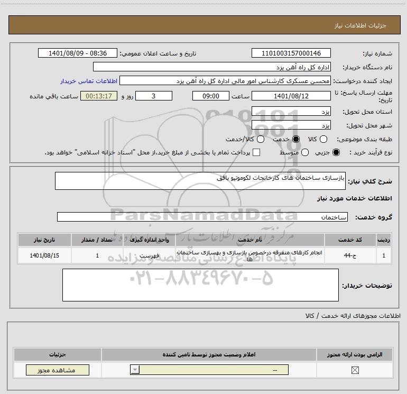Click the service name cell in row 1
Image resolution: width=407 pixels, height=394 pixels.
click(x=250, y=255)
